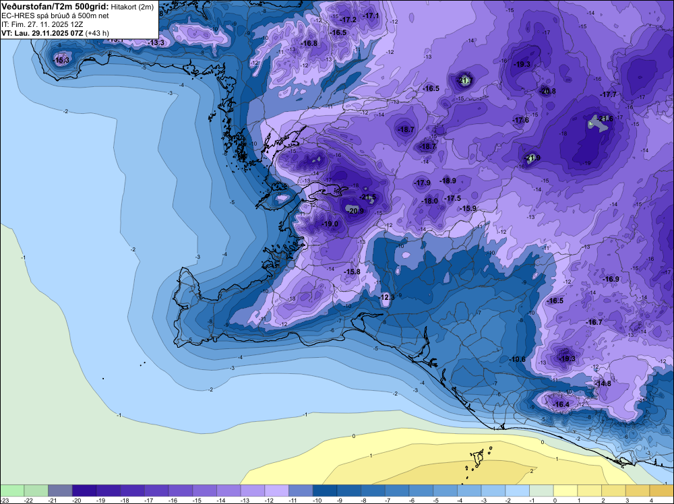Pick the pale yellow swatch between 0 and 1

pyautogui.click(x=565, y=491)
